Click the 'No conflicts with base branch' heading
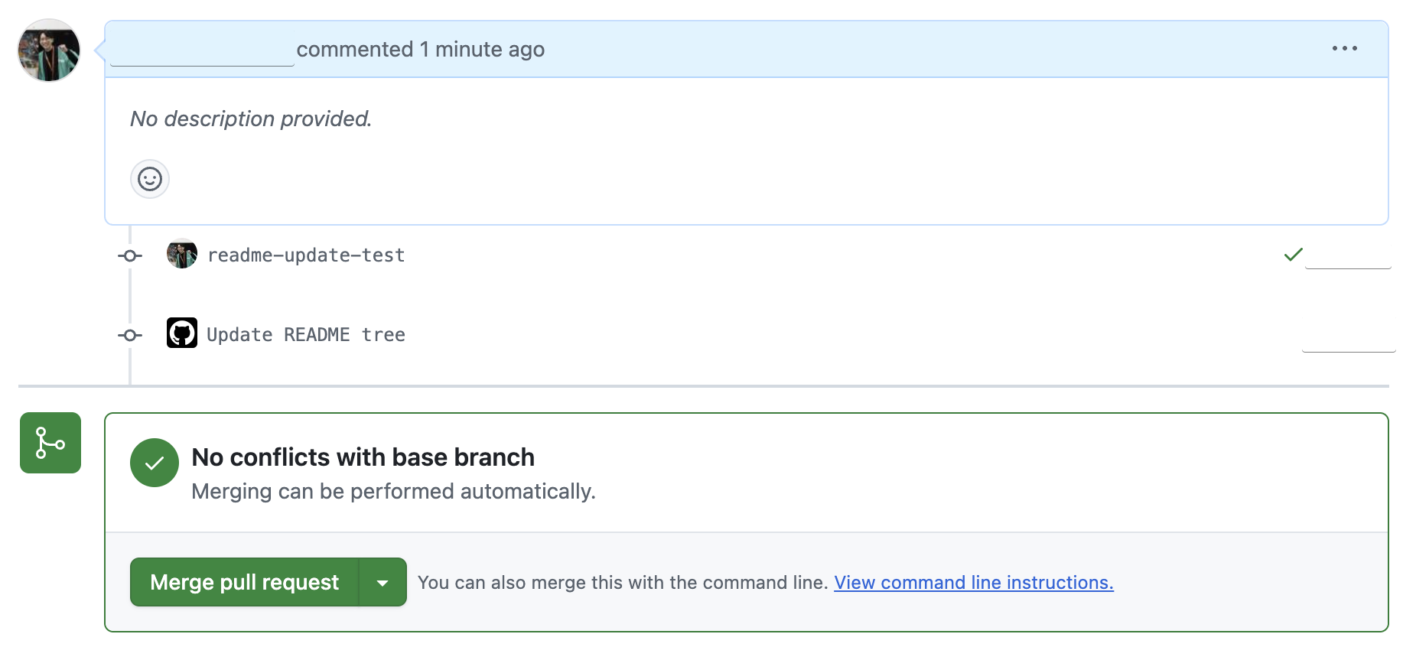The image size is (1403, 647). [363, 457]
